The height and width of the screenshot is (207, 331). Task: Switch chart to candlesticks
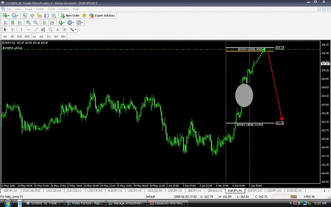[13, 23]
